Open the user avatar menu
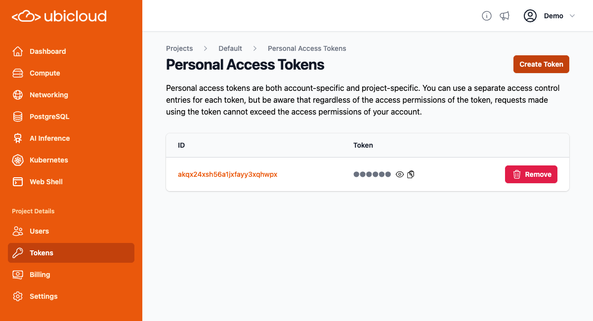Viewport: 593px width, 321px height. [530, 16]
